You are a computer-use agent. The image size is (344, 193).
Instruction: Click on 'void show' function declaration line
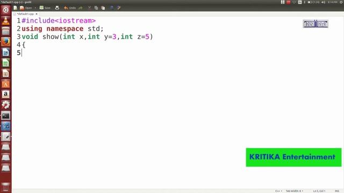[87, 37]
